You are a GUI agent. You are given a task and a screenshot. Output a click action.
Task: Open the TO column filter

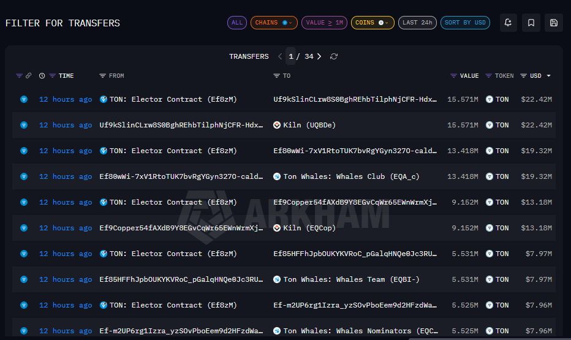(276, 76)
